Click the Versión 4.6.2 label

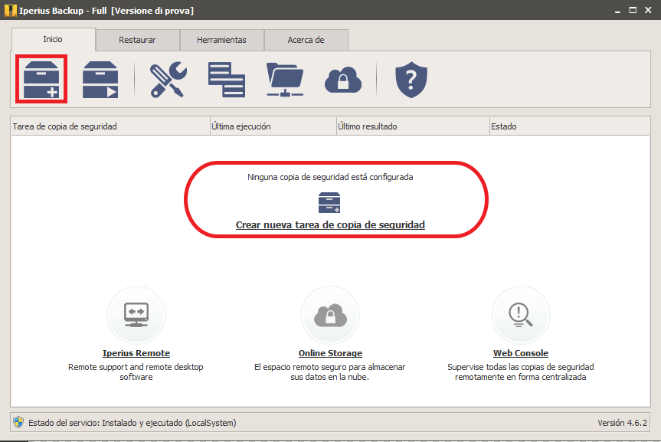622,423
